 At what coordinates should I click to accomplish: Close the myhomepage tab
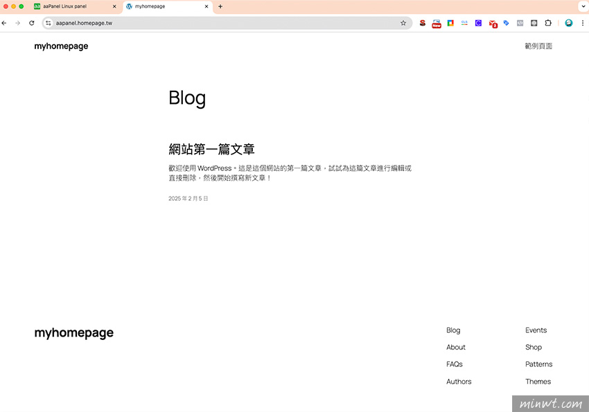[206, 6]
